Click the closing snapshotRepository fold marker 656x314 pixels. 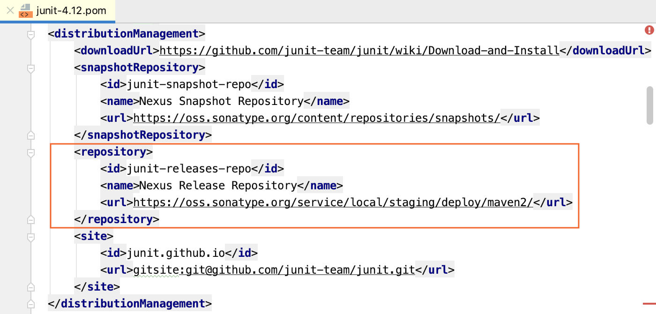click(x=31, y=135)
